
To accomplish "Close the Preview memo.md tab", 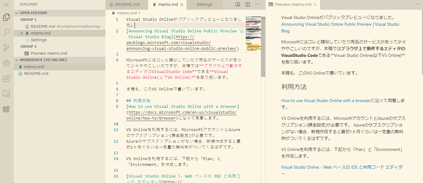I will point(315,5).
